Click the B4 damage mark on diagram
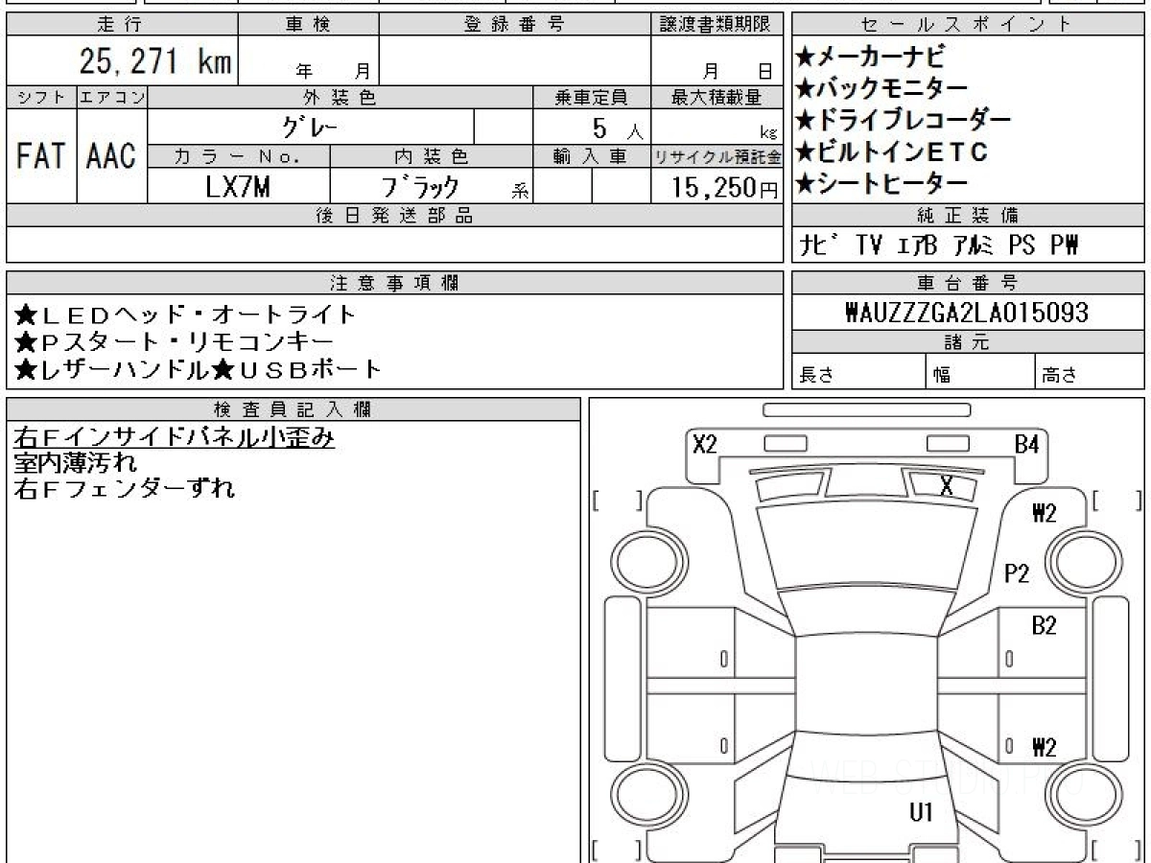Screen dimensions: 1151x863 [1026, 444]
